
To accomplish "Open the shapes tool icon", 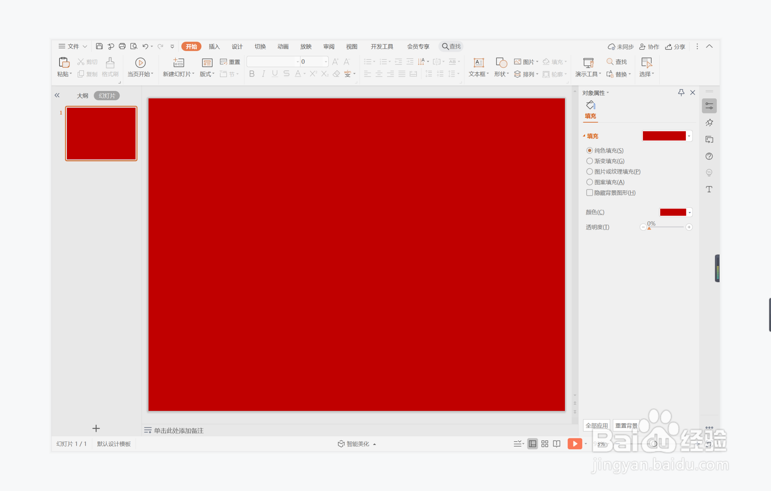I will pyautogui.click(x=501, y=63).
